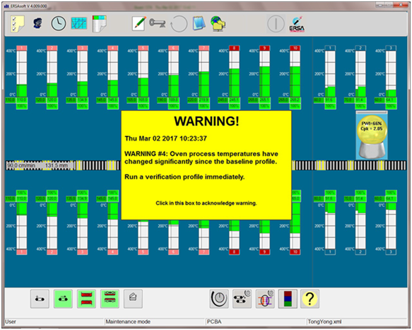
Task: Click top heating zone 10 temperature bar
Action: (x=295, y=73)
